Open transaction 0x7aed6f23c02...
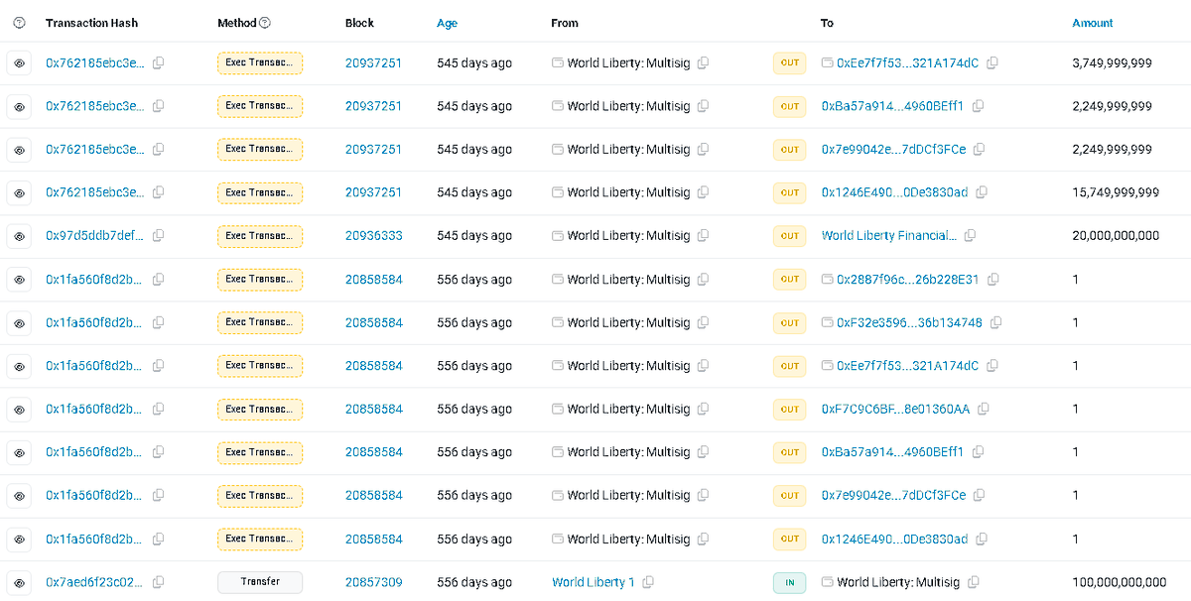 95,582
